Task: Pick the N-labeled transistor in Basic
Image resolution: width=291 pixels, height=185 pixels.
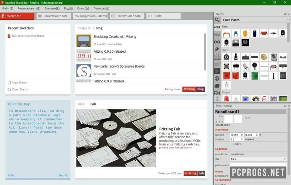Action: (226, 43)
